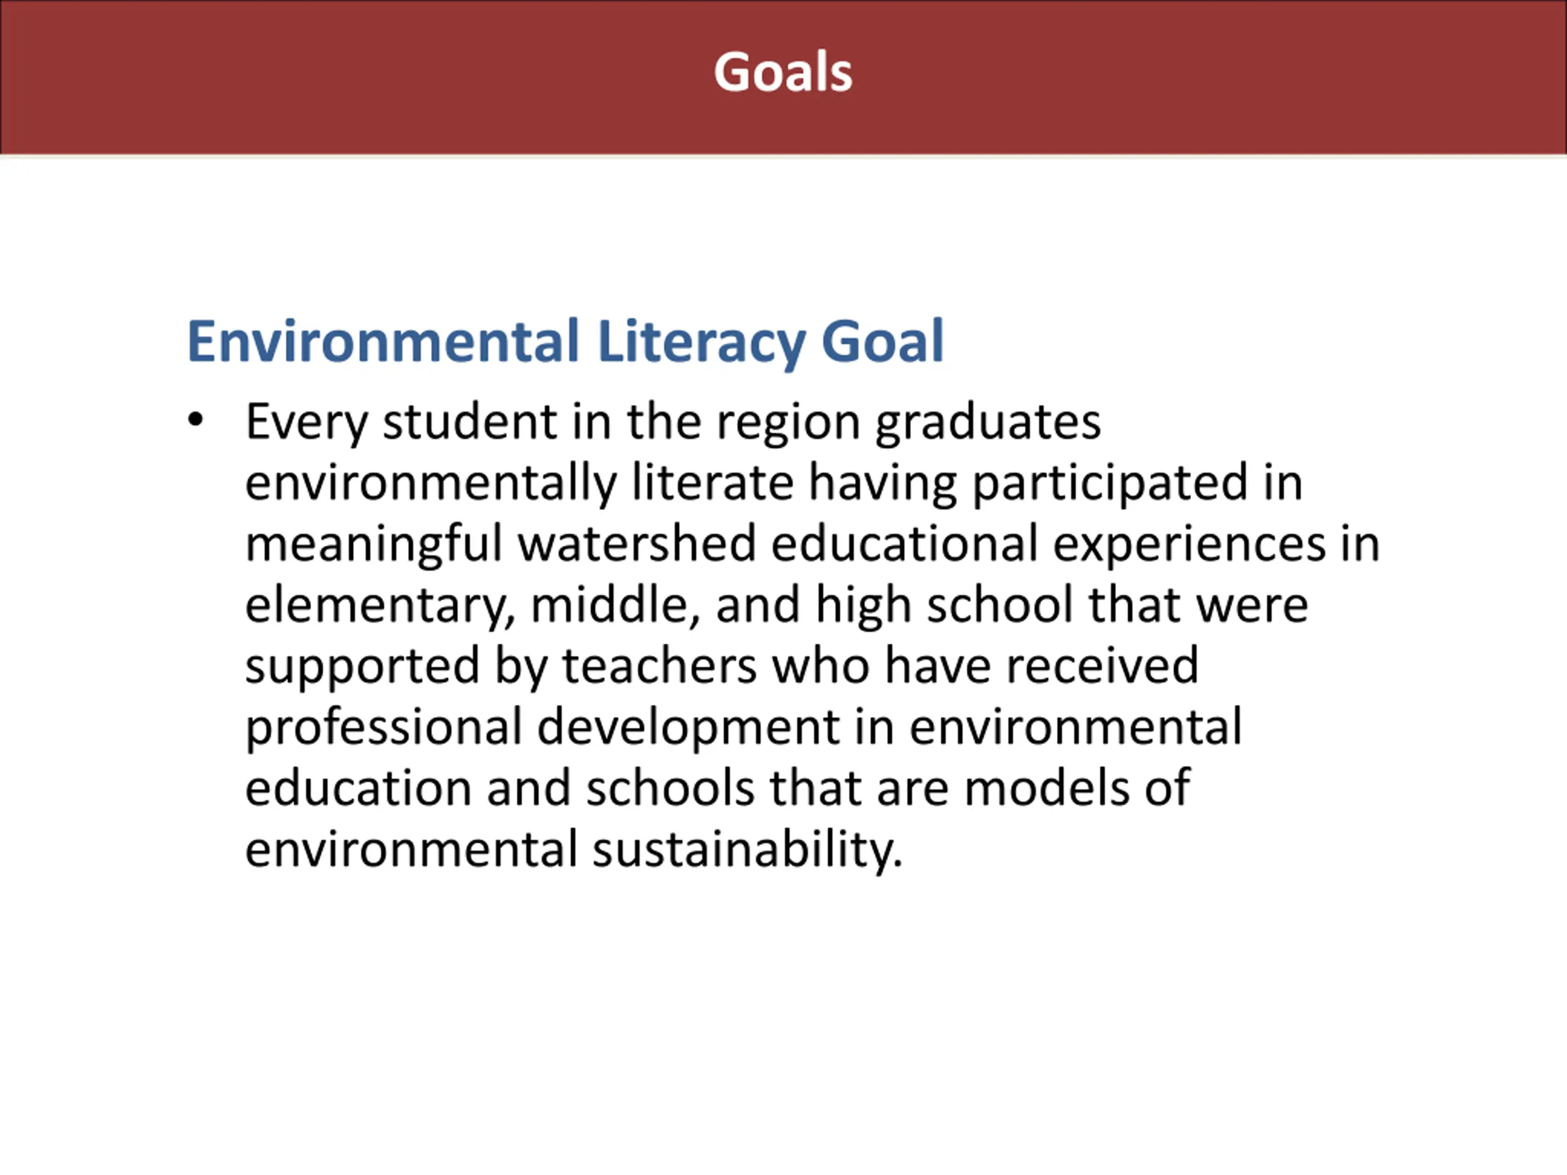Viewport: 1567px width, 1175px height.
Task: Click the "Goals" slide title
Action: pyautogui.click(x=783, y=72)
